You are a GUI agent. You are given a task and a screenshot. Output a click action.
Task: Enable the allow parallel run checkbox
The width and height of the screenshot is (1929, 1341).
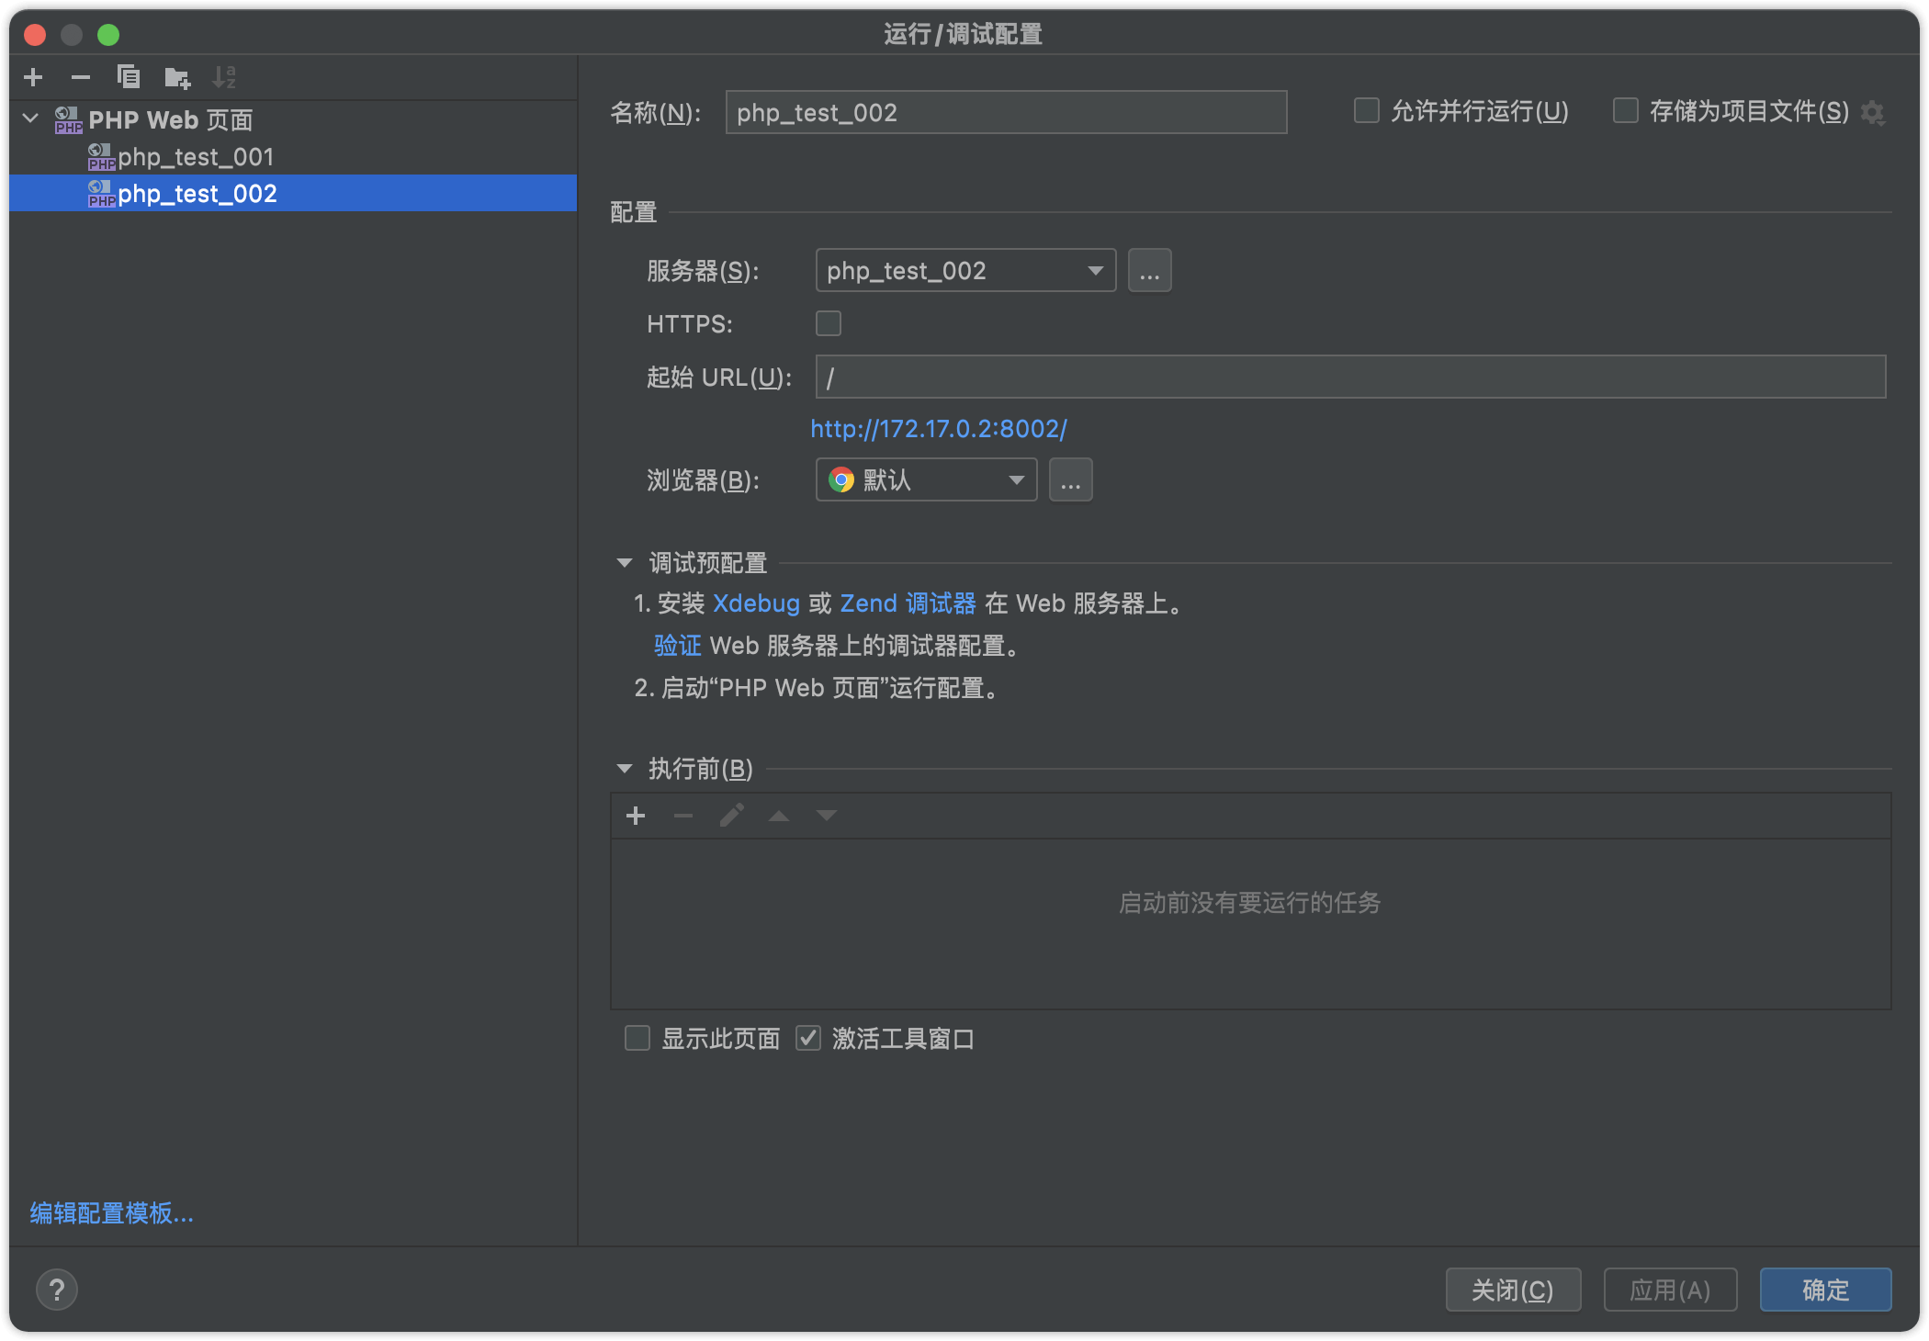[x=1367, y=111]
